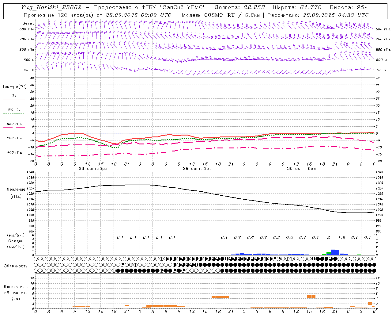Click the 700 гПа temperature legend entry
The height and width of the screenshot is (314, 392).
click(x=14, y=139)
